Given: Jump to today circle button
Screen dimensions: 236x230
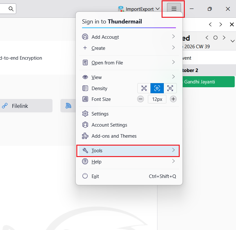Looking at the screenshot, I should [215, 37].
